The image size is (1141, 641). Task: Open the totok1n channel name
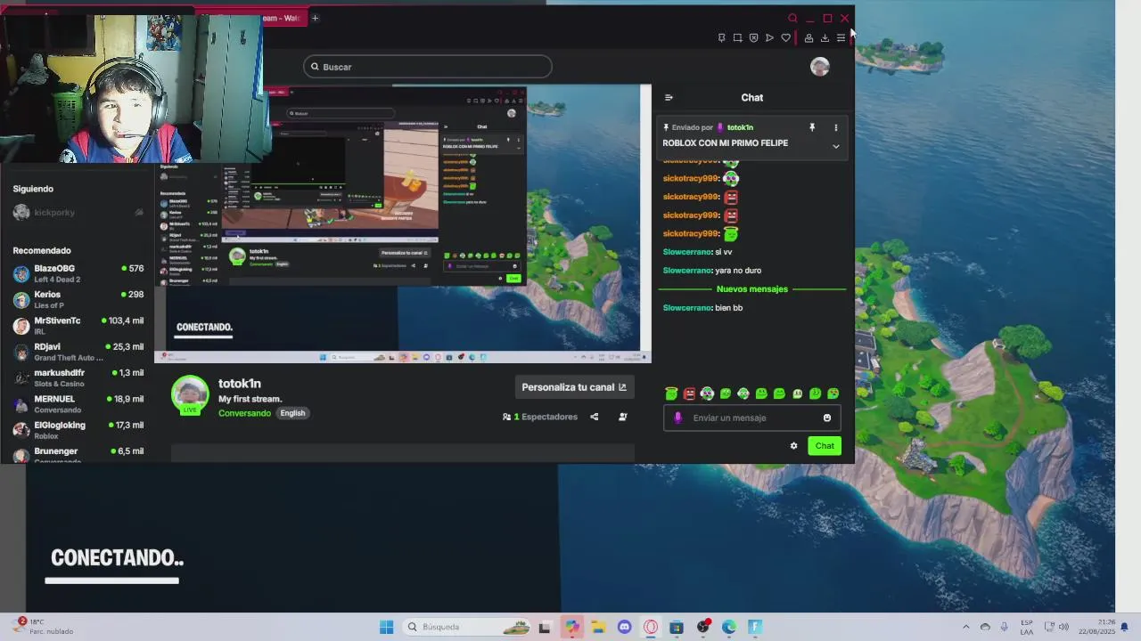click(240, 384)
